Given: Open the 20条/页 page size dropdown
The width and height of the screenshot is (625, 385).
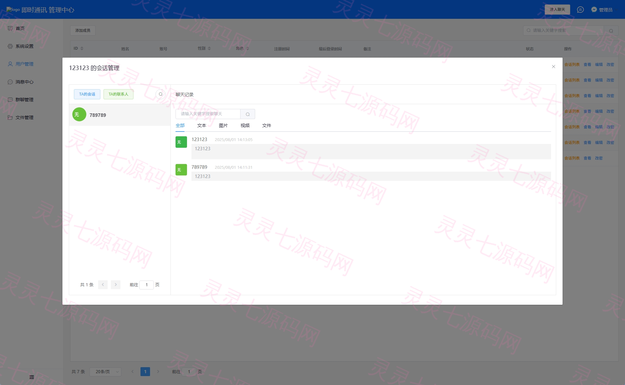Looking at the screenshot, I should [x=105, y=372].
